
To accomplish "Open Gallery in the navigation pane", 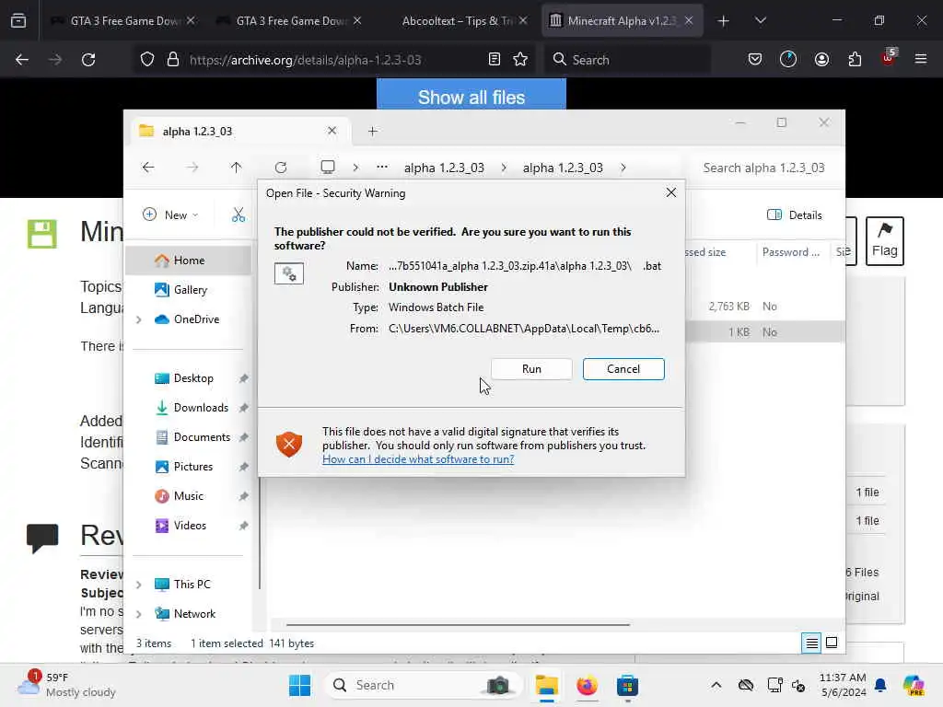I will [x=188, y=290].
